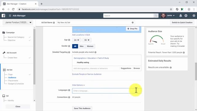The height and width of the screenshot is (111, 197).
Task: Go to Create New step
Action: coord(12,58)
